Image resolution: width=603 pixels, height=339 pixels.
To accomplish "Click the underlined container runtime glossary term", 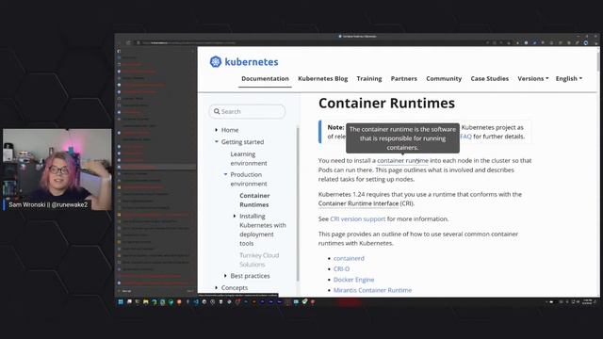I will click(x=402, y=161).
